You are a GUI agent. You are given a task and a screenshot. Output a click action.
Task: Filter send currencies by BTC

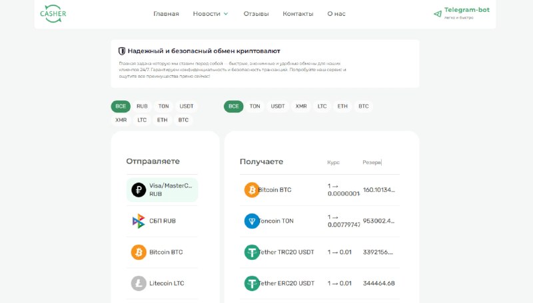pyautogui.click(x=183, y=120)
